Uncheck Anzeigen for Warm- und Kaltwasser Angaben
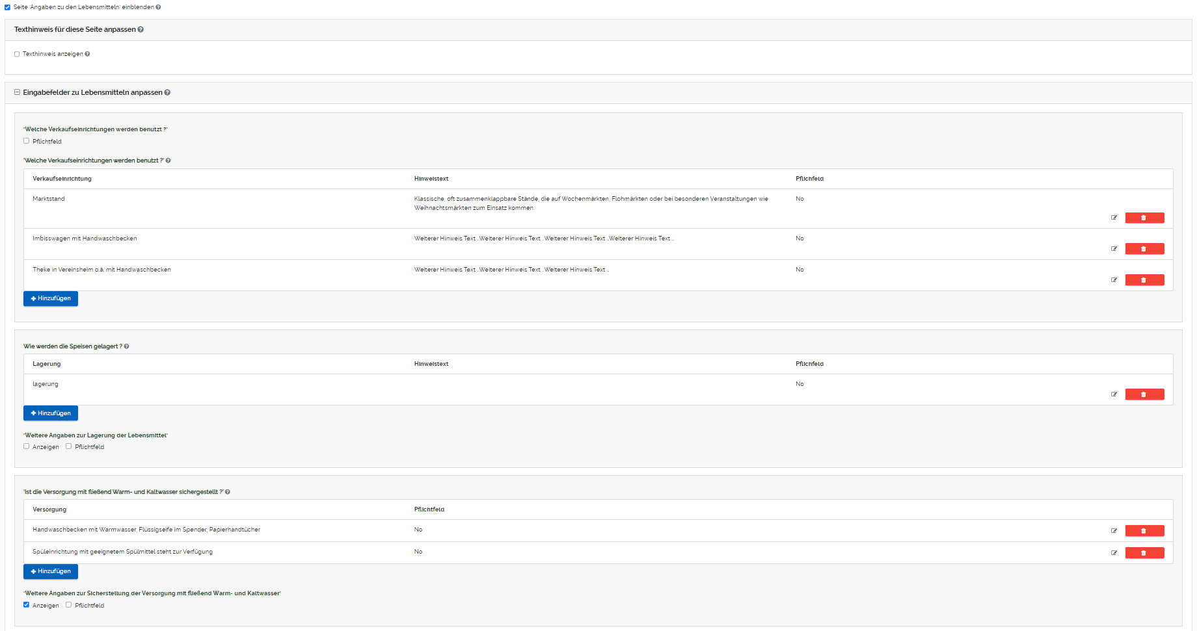Image resolution: width=1197 pixels, height=631 pixels. (27, 605)
